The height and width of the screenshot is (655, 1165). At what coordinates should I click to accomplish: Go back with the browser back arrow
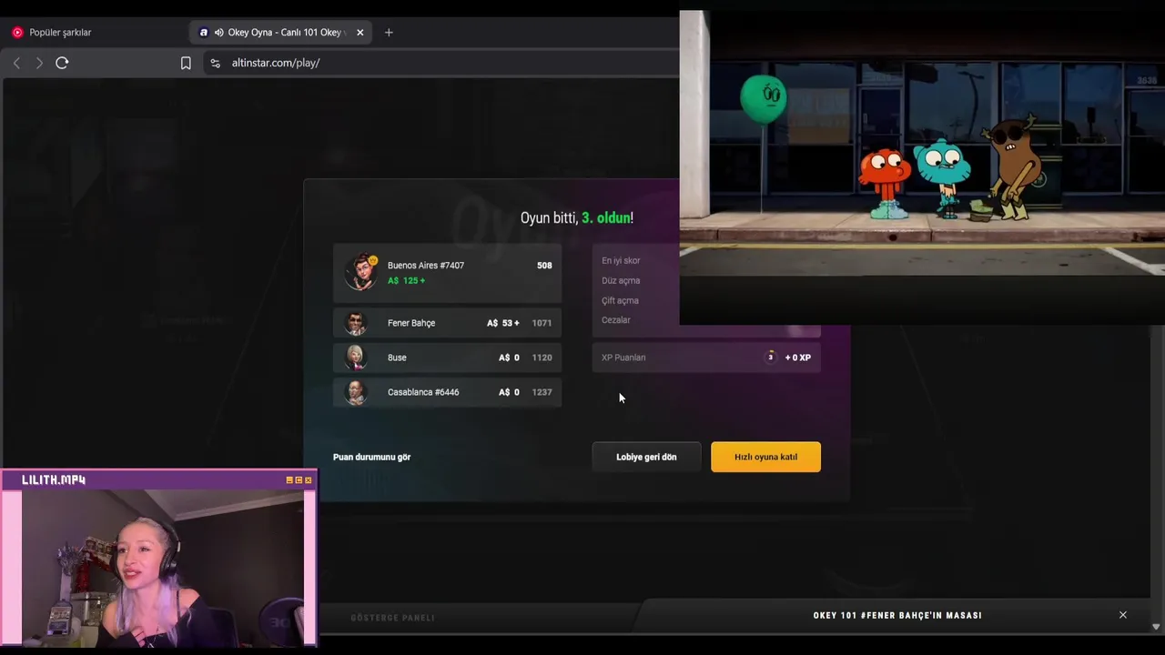click(16, 63)
